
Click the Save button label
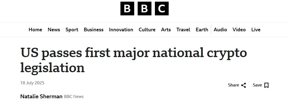[x=257, y=85]
